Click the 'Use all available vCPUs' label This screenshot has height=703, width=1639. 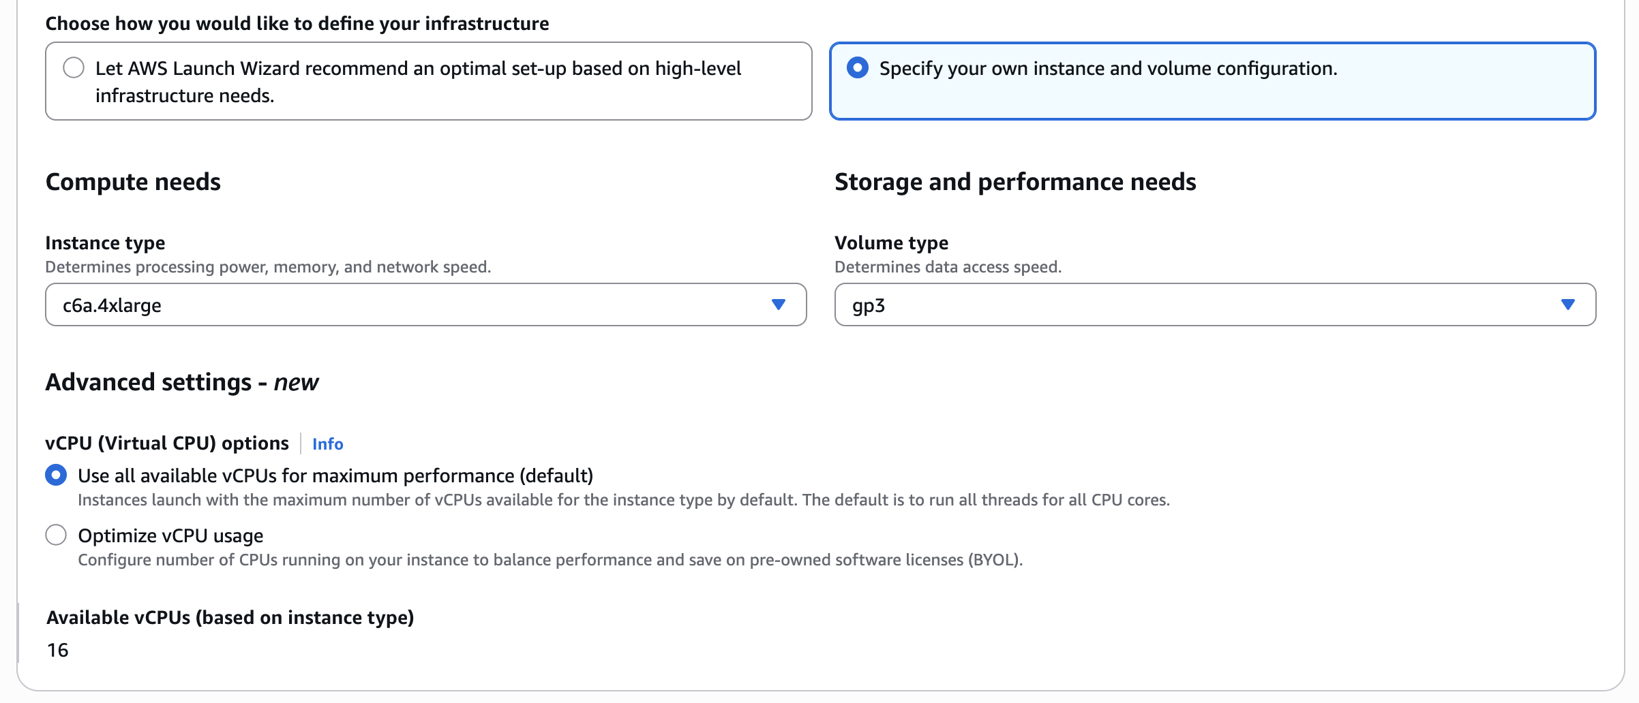(x=336, y=475)
